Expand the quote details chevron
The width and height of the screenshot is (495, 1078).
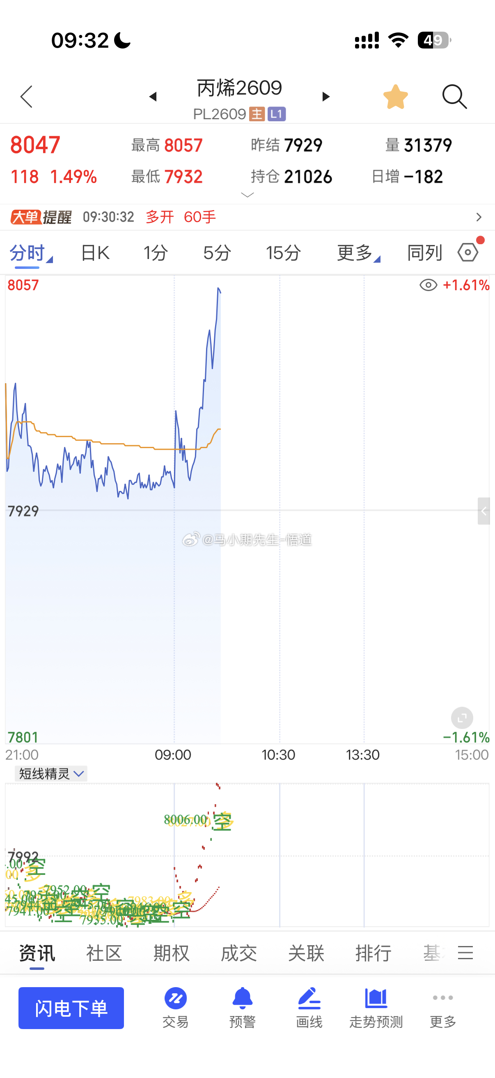coord(248,195)
